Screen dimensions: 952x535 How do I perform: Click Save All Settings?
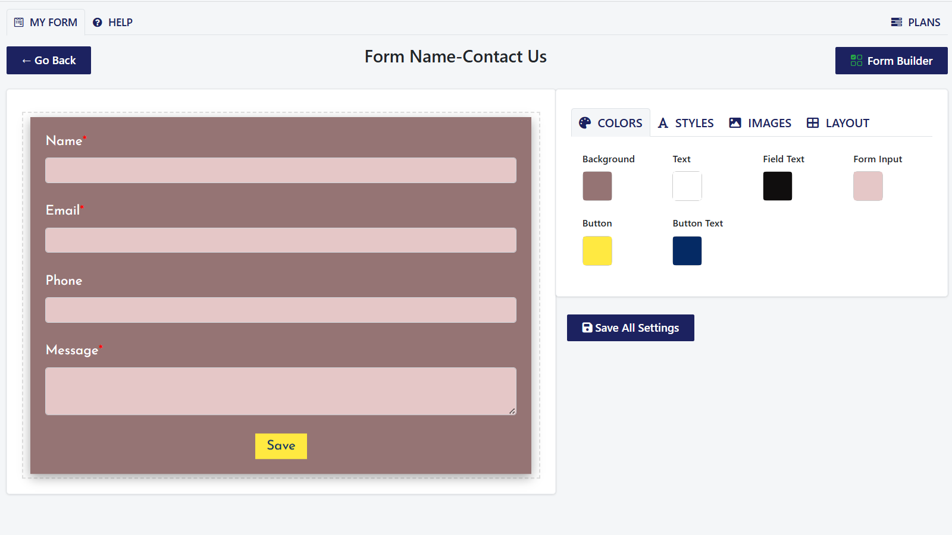[630, 328]
